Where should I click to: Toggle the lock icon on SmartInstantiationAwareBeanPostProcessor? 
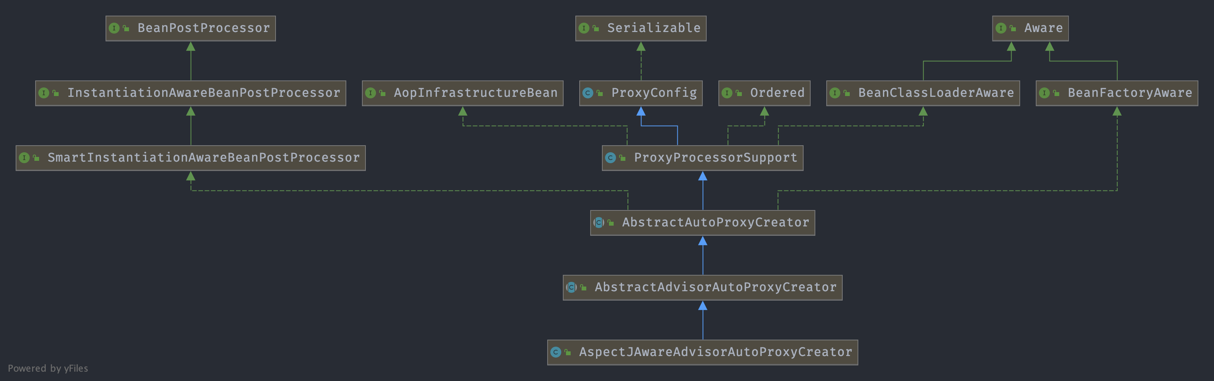(36, 158)
